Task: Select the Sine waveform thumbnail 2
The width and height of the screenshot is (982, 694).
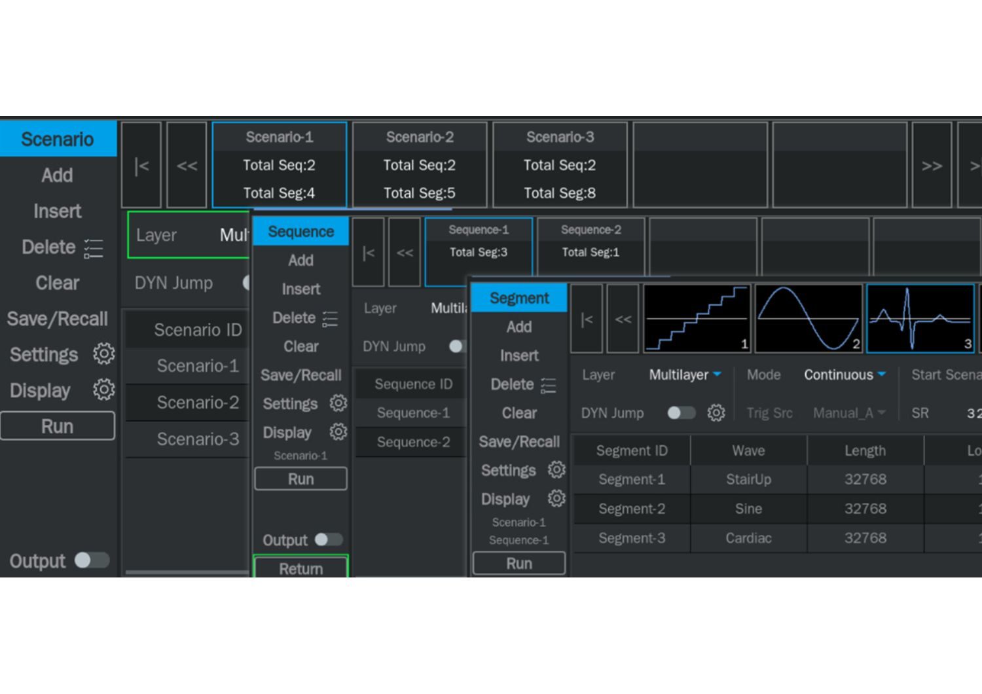Action: tap(809, 319)
